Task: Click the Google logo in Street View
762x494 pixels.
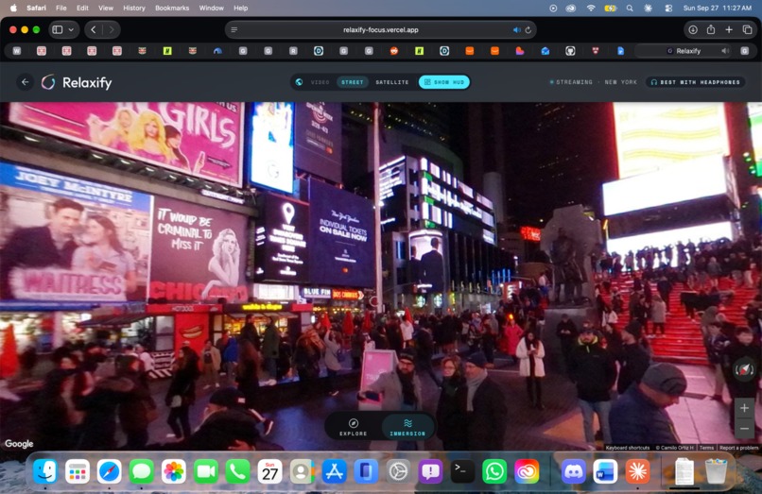Action: [x=19, y=444]
